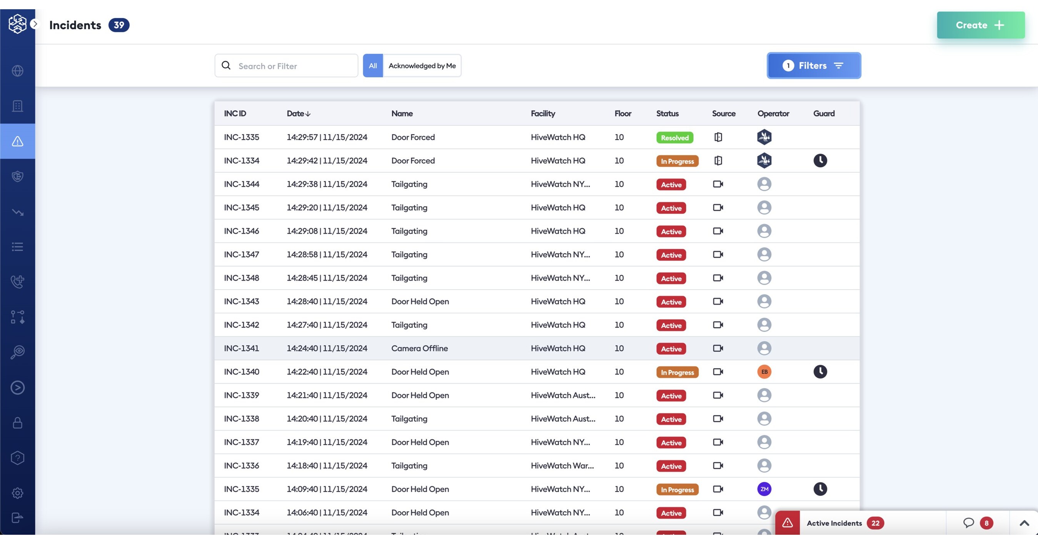1038x544 pixels.
Task: Open the analytics trend icon in sidebar
Action: 18,212
